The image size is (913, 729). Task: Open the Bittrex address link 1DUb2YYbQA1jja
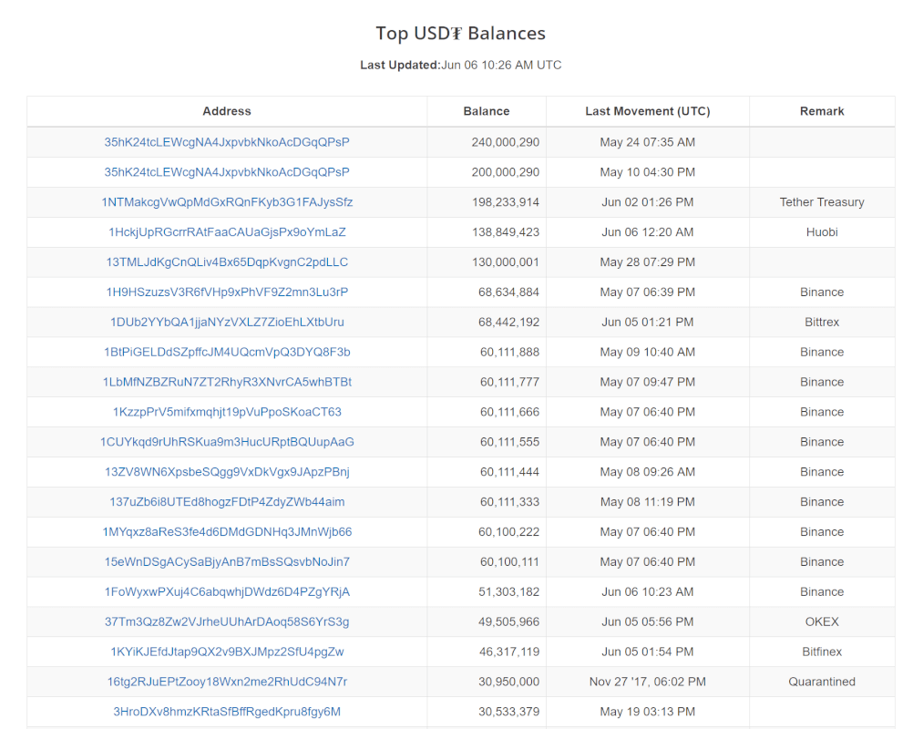point(227,322)
